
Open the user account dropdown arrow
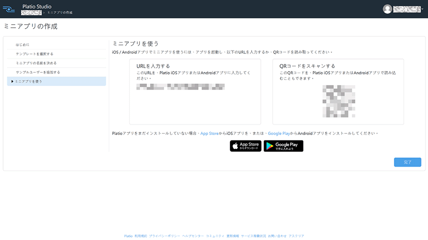coord(422,9)
